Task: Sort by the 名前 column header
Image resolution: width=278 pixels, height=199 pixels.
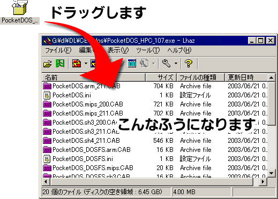Action: tap(94, 78)
